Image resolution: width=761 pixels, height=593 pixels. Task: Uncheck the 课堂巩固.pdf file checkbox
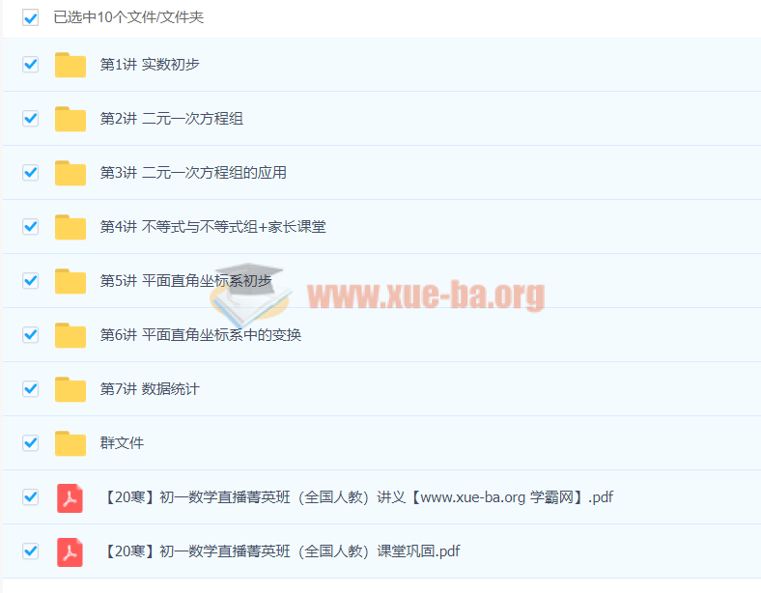click(x=31, y=551)
